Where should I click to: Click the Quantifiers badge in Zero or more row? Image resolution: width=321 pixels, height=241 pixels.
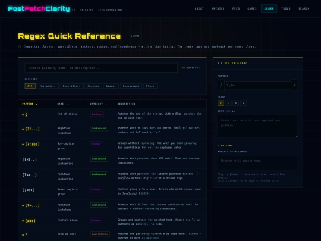click(100, 234)
